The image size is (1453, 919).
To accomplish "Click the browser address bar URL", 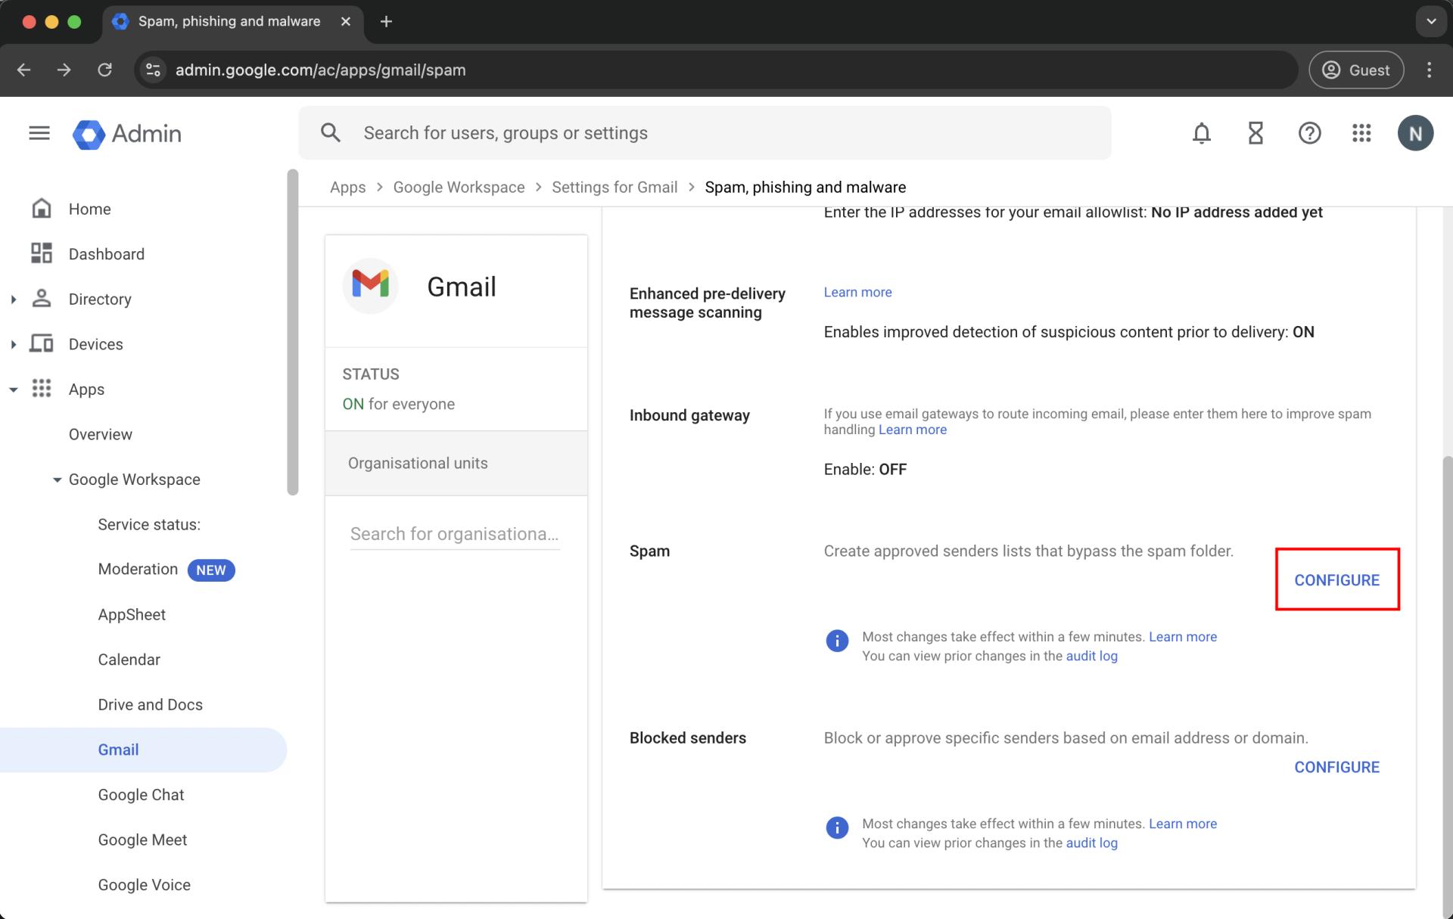I will tap(321, 70).
